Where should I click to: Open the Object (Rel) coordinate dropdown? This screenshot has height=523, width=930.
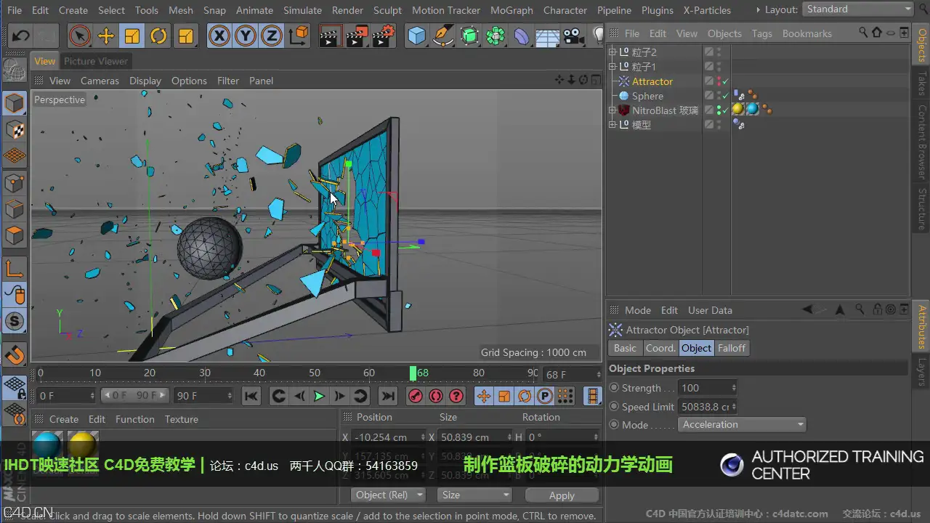coord(388,495)
